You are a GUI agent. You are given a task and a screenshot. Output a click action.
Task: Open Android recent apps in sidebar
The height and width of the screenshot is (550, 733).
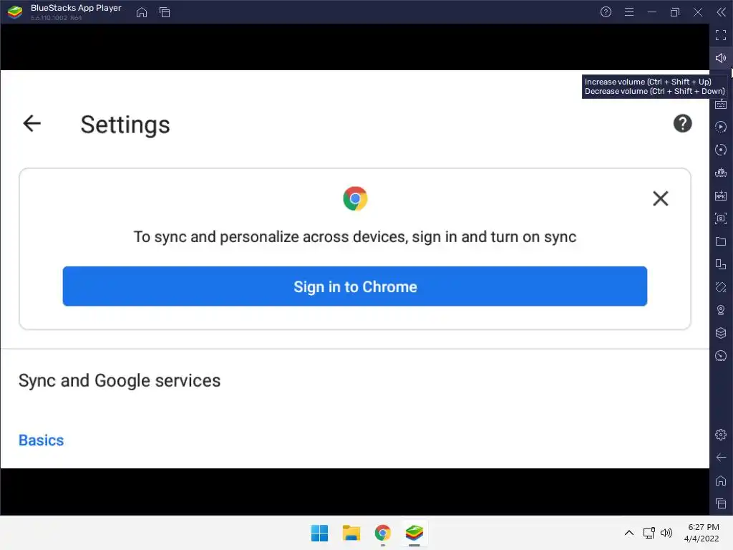click(x=721, y=503)
